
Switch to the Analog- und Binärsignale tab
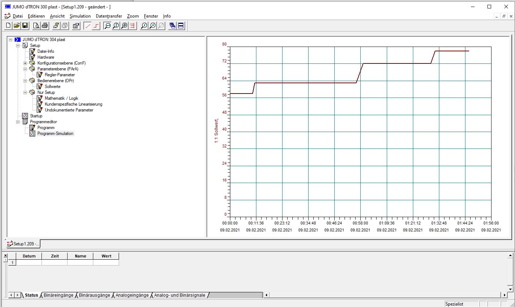coord(180,295)
